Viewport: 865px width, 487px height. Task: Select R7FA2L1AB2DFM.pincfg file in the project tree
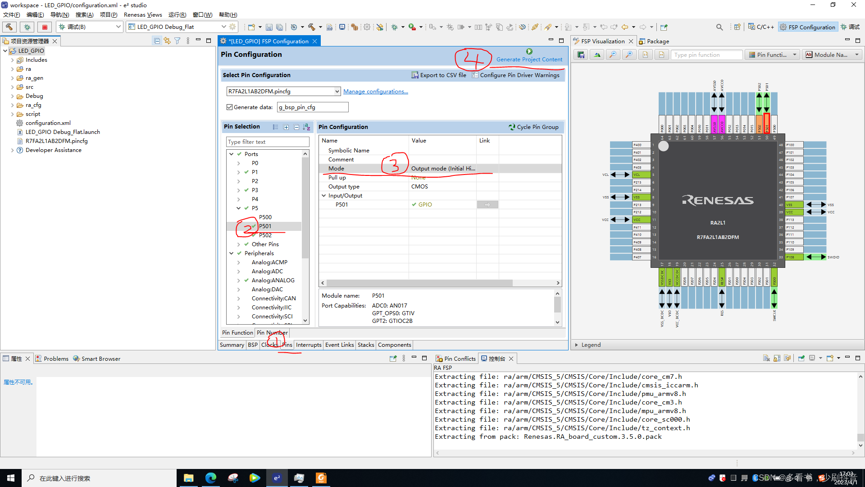click(x=56, y=141)
